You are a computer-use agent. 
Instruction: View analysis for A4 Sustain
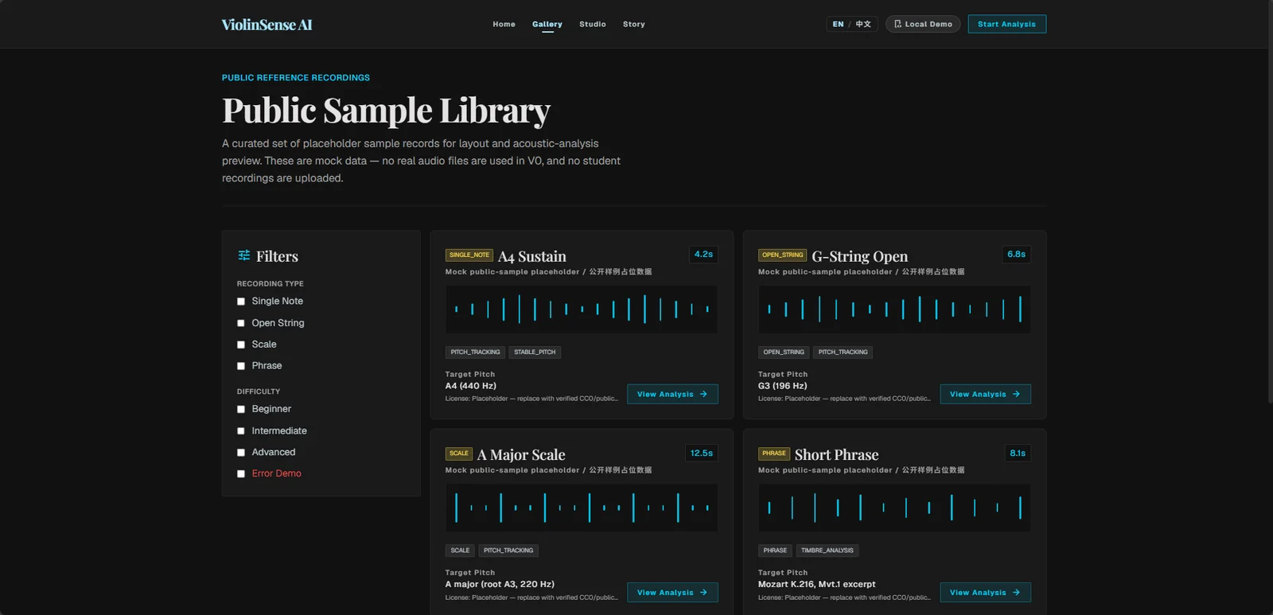(672, 394)
